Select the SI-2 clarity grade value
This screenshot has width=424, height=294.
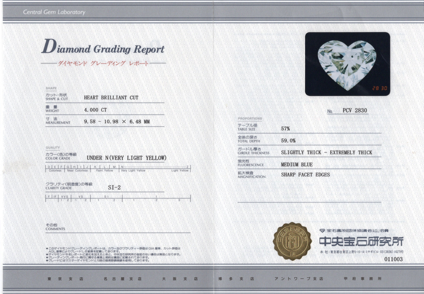pyautogui.click(x=114, y=188)
